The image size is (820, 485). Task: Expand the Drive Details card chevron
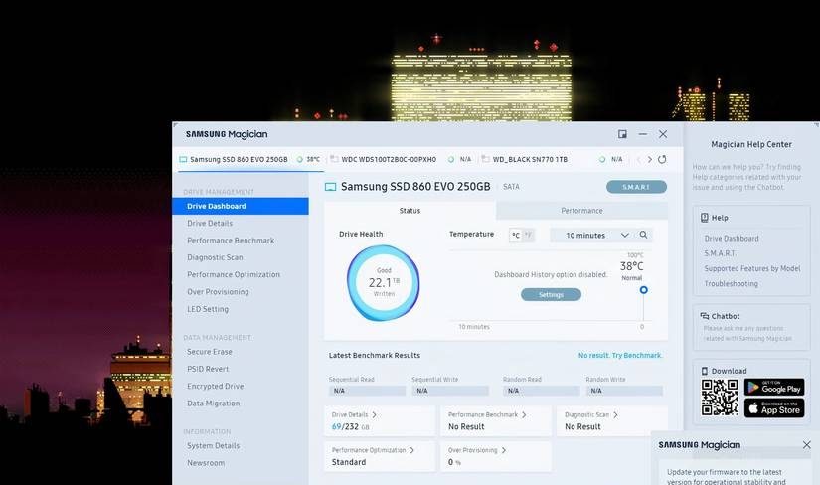pos(374,414)
